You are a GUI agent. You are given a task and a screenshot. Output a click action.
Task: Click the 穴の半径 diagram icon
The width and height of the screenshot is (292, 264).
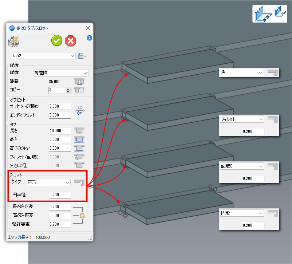[x=79, y=165]
